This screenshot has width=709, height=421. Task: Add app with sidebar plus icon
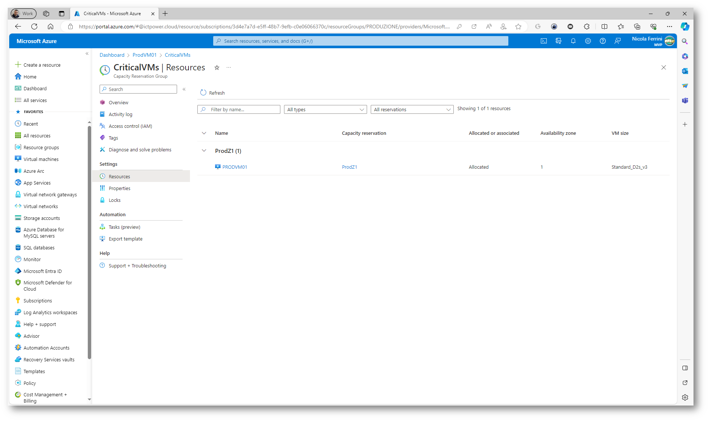click(685, 124)
